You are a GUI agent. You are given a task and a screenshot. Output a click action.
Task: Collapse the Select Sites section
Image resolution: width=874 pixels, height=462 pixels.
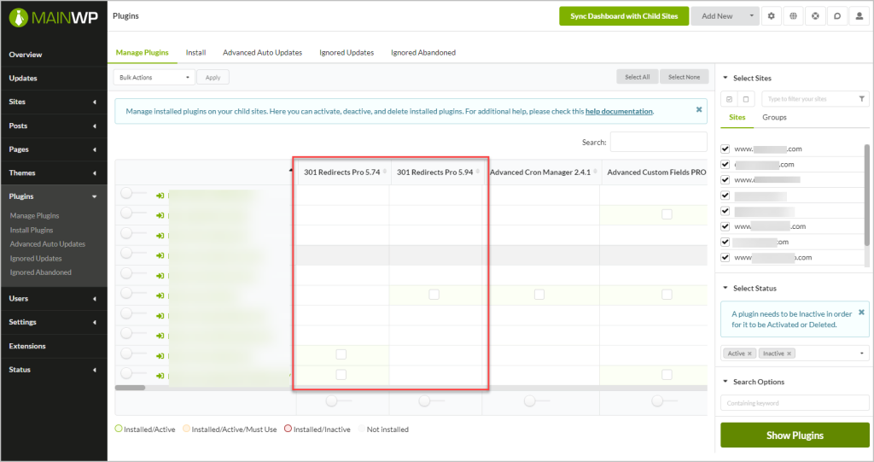coord(725,78)
